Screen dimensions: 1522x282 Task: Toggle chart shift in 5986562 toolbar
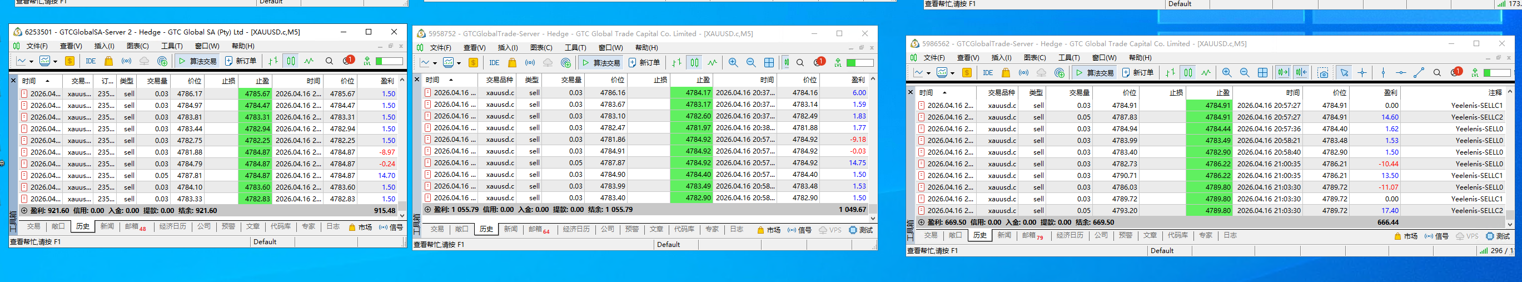pyautogui.click(x=1301, y=73)
